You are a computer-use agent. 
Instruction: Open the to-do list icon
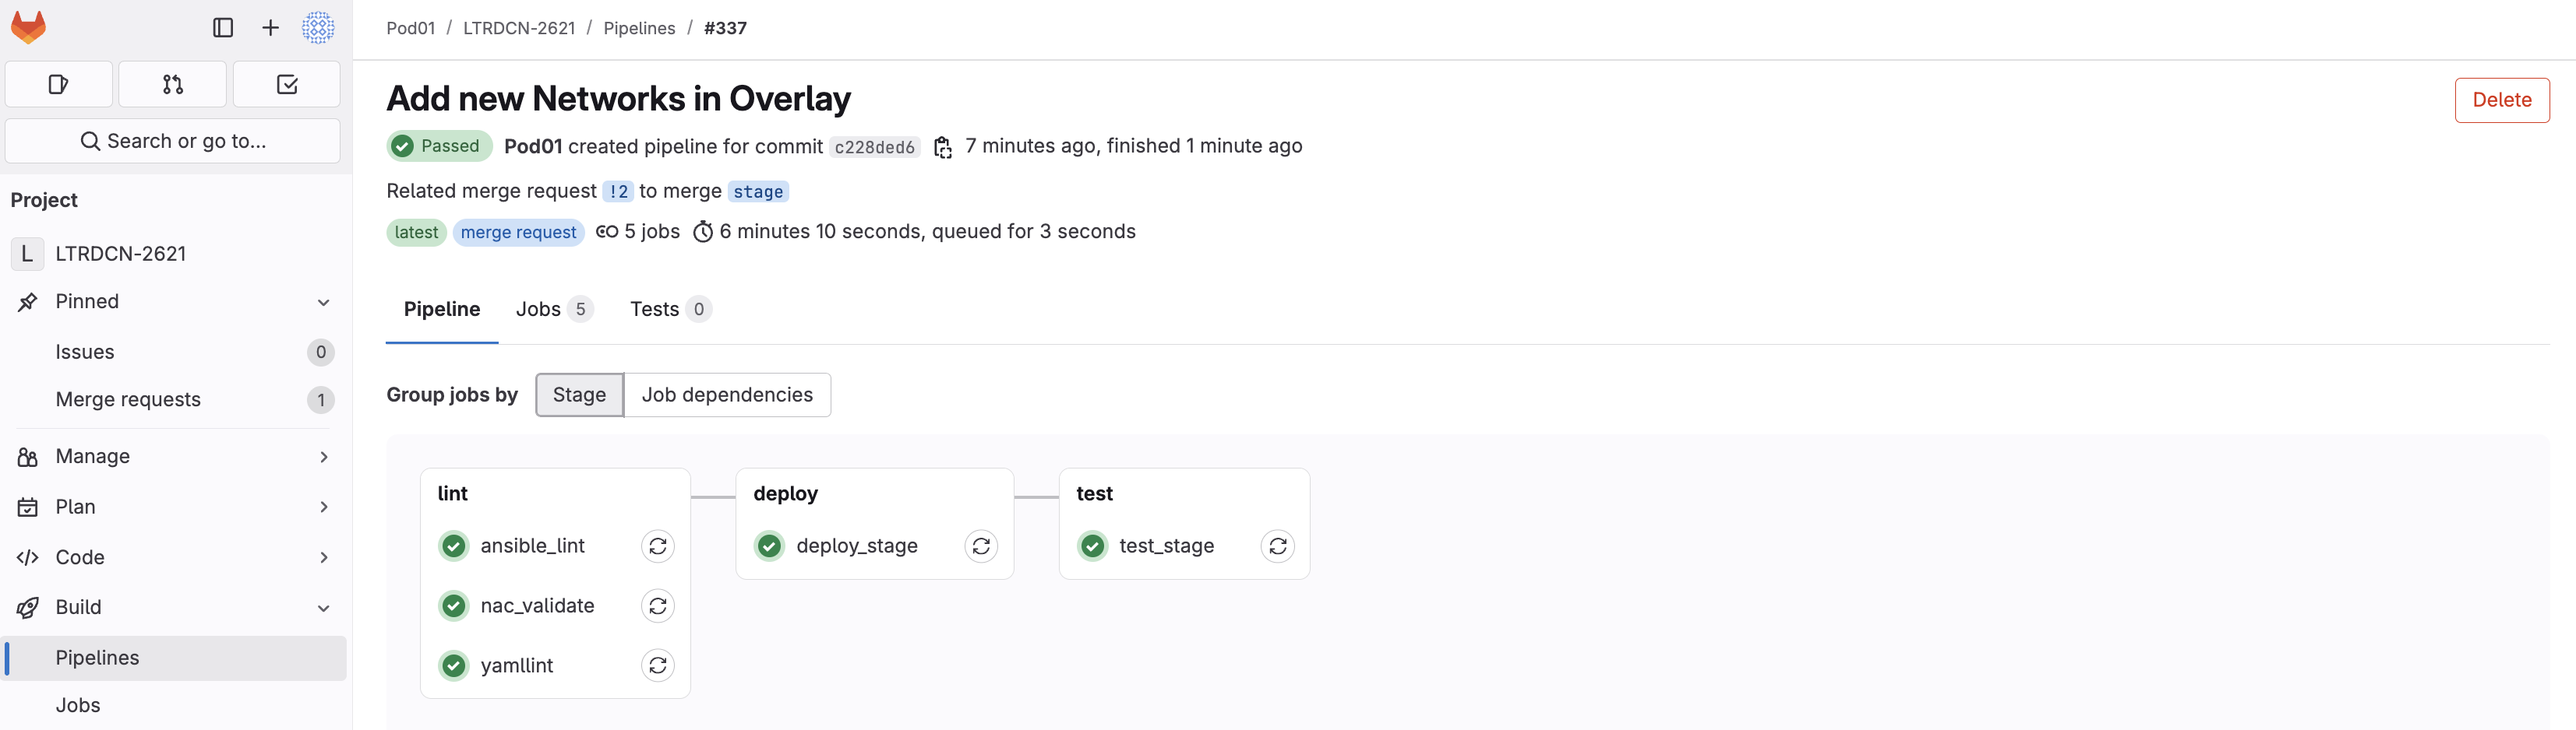click(x=287, y=85)
